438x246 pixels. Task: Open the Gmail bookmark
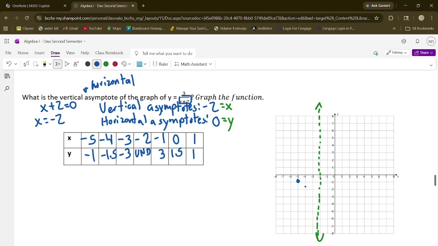point(71,28)
